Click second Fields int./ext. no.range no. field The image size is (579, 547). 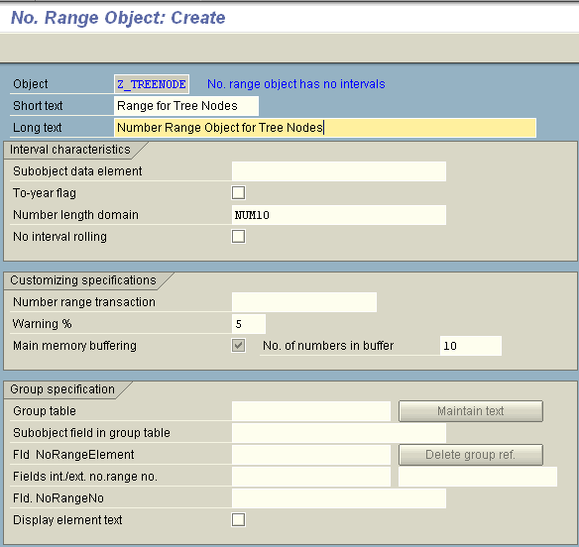[478, 476]
